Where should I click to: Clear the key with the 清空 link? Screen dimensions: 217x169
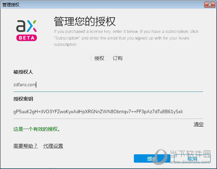pyautogui.click(x=198, y=124)
